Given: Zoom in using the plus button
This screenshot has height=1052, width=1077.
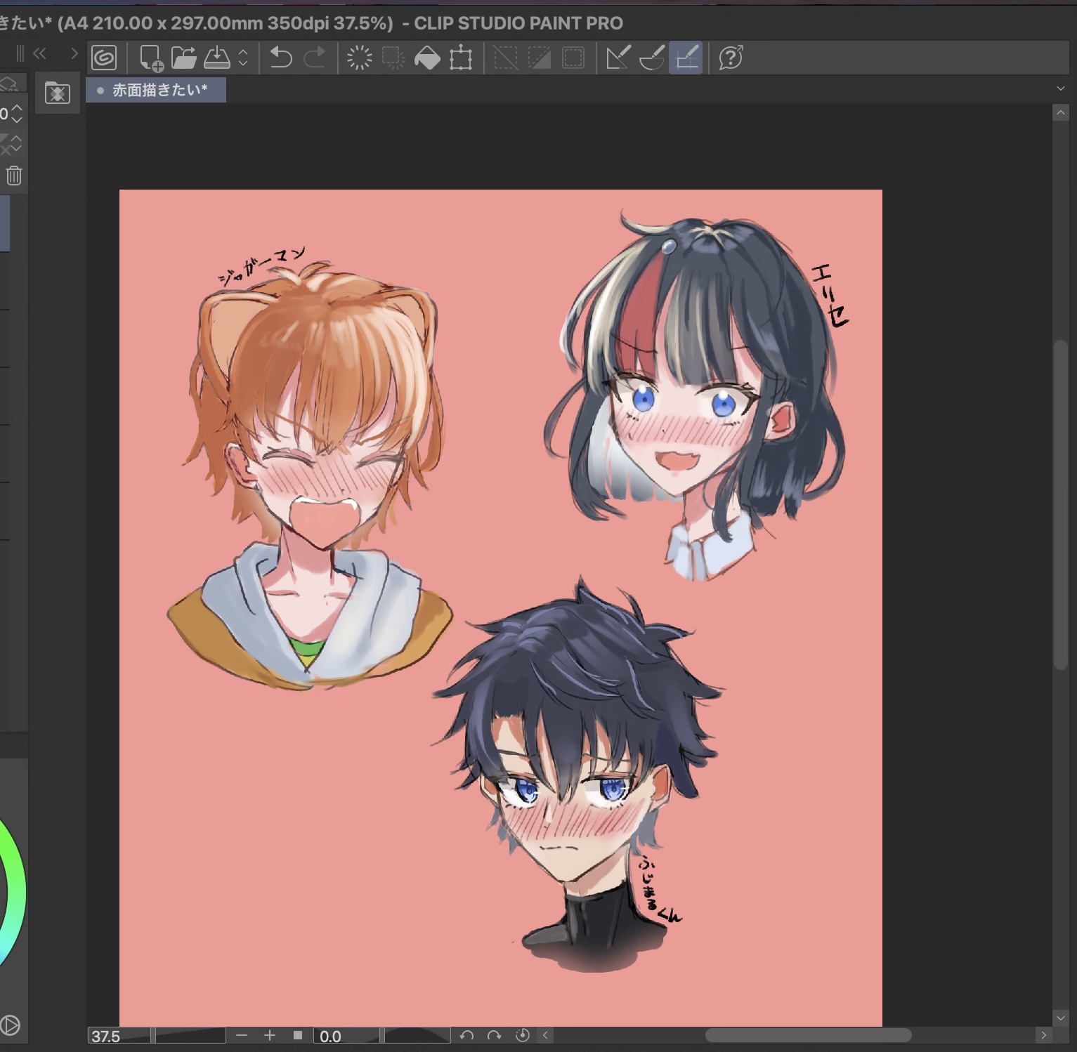Looking at the screenshot, I should click(270, 1035).
